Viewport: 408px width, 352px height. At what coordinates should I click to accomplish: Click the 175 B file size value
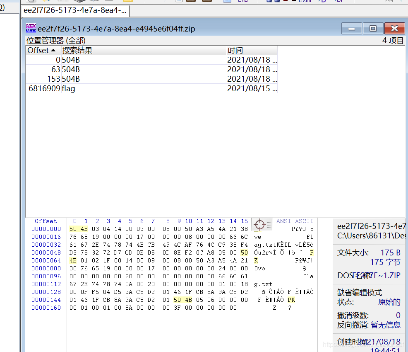390,252
